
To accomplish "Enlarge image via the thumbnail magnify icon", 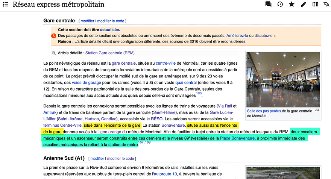I will coord(317,110).
